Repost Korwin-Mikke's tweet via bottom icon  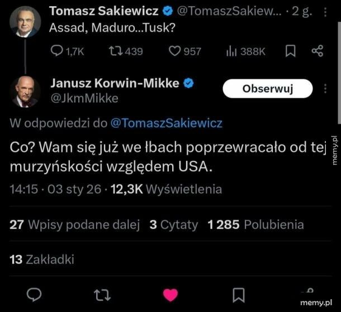tap(102, 294)
